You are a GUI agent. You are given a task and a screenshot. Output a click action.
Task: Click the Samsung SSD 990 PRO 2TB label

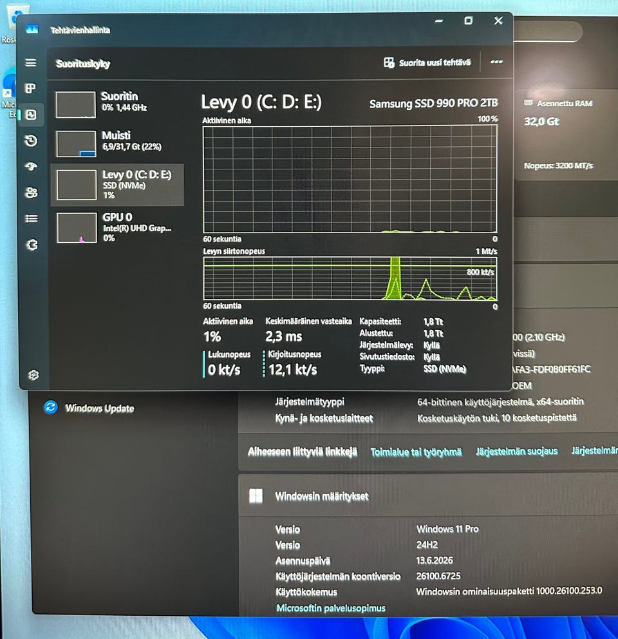(433, 104)
